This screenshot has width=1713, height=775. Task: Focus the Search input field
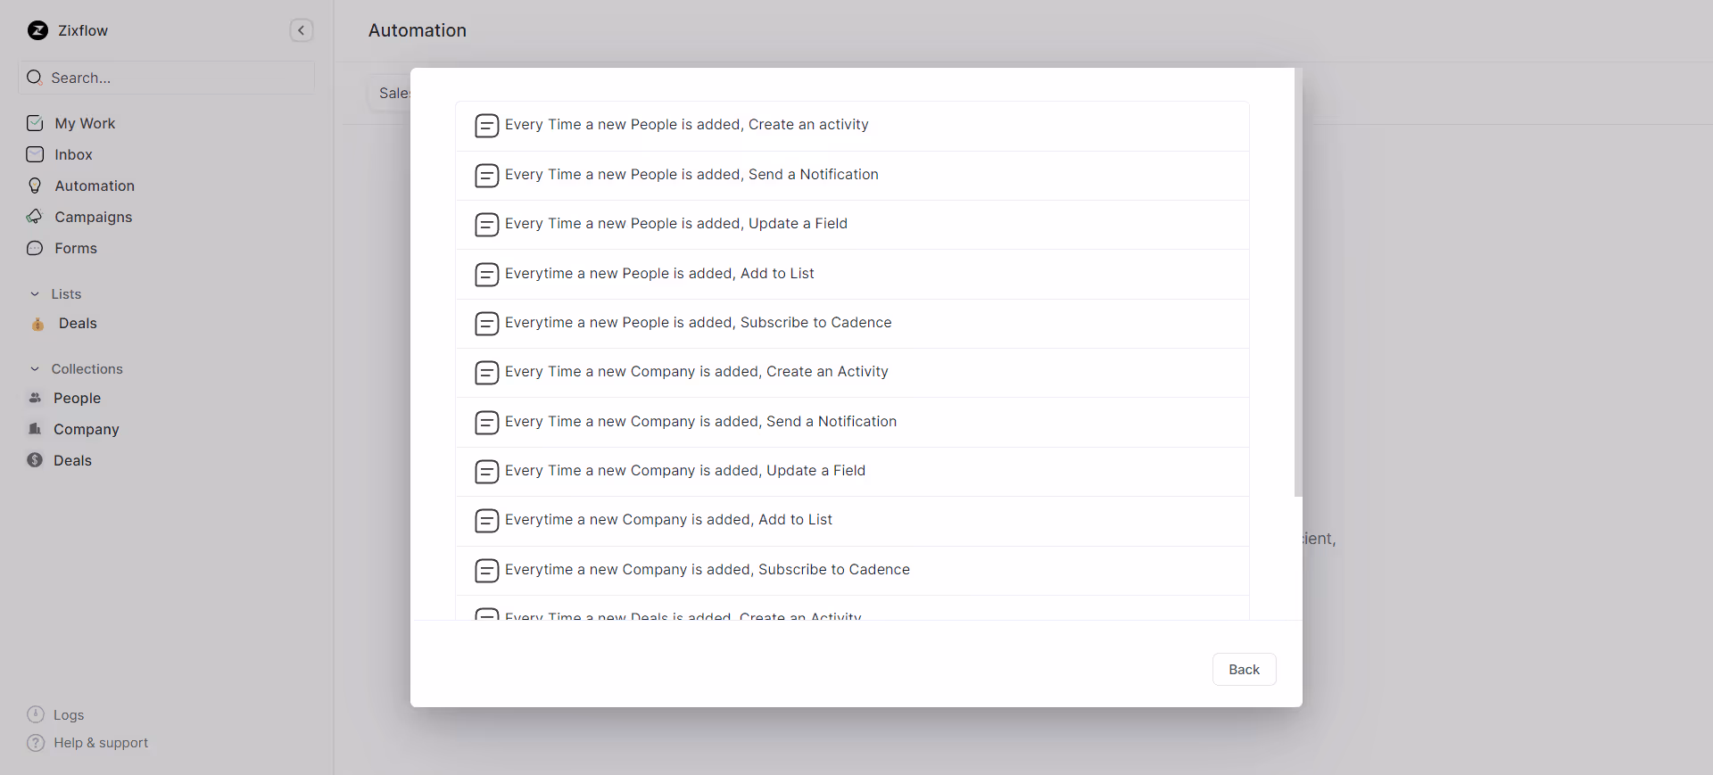click(166, 78)
